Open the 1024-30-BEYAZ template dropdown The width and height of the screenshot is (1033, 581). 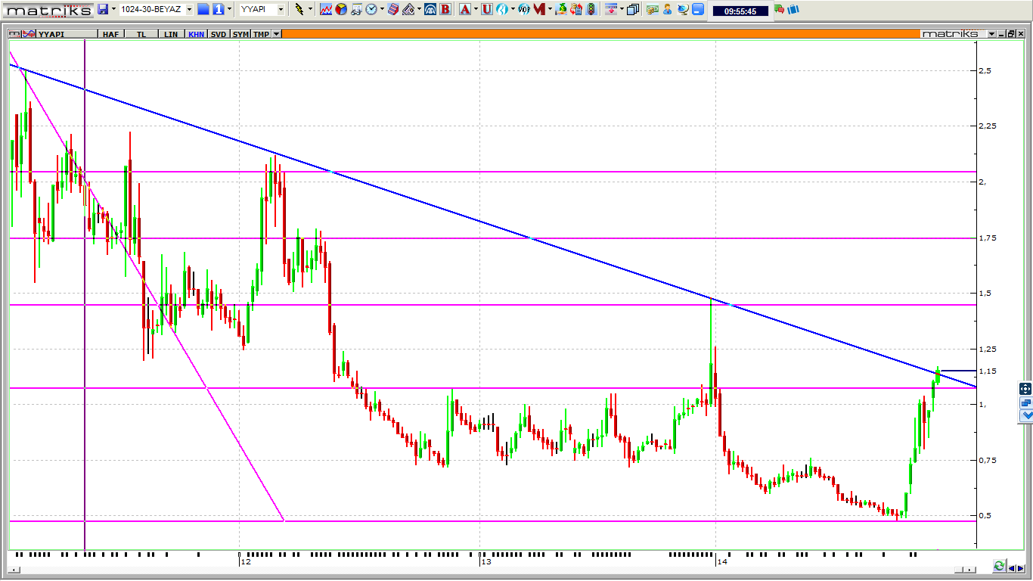188,9
